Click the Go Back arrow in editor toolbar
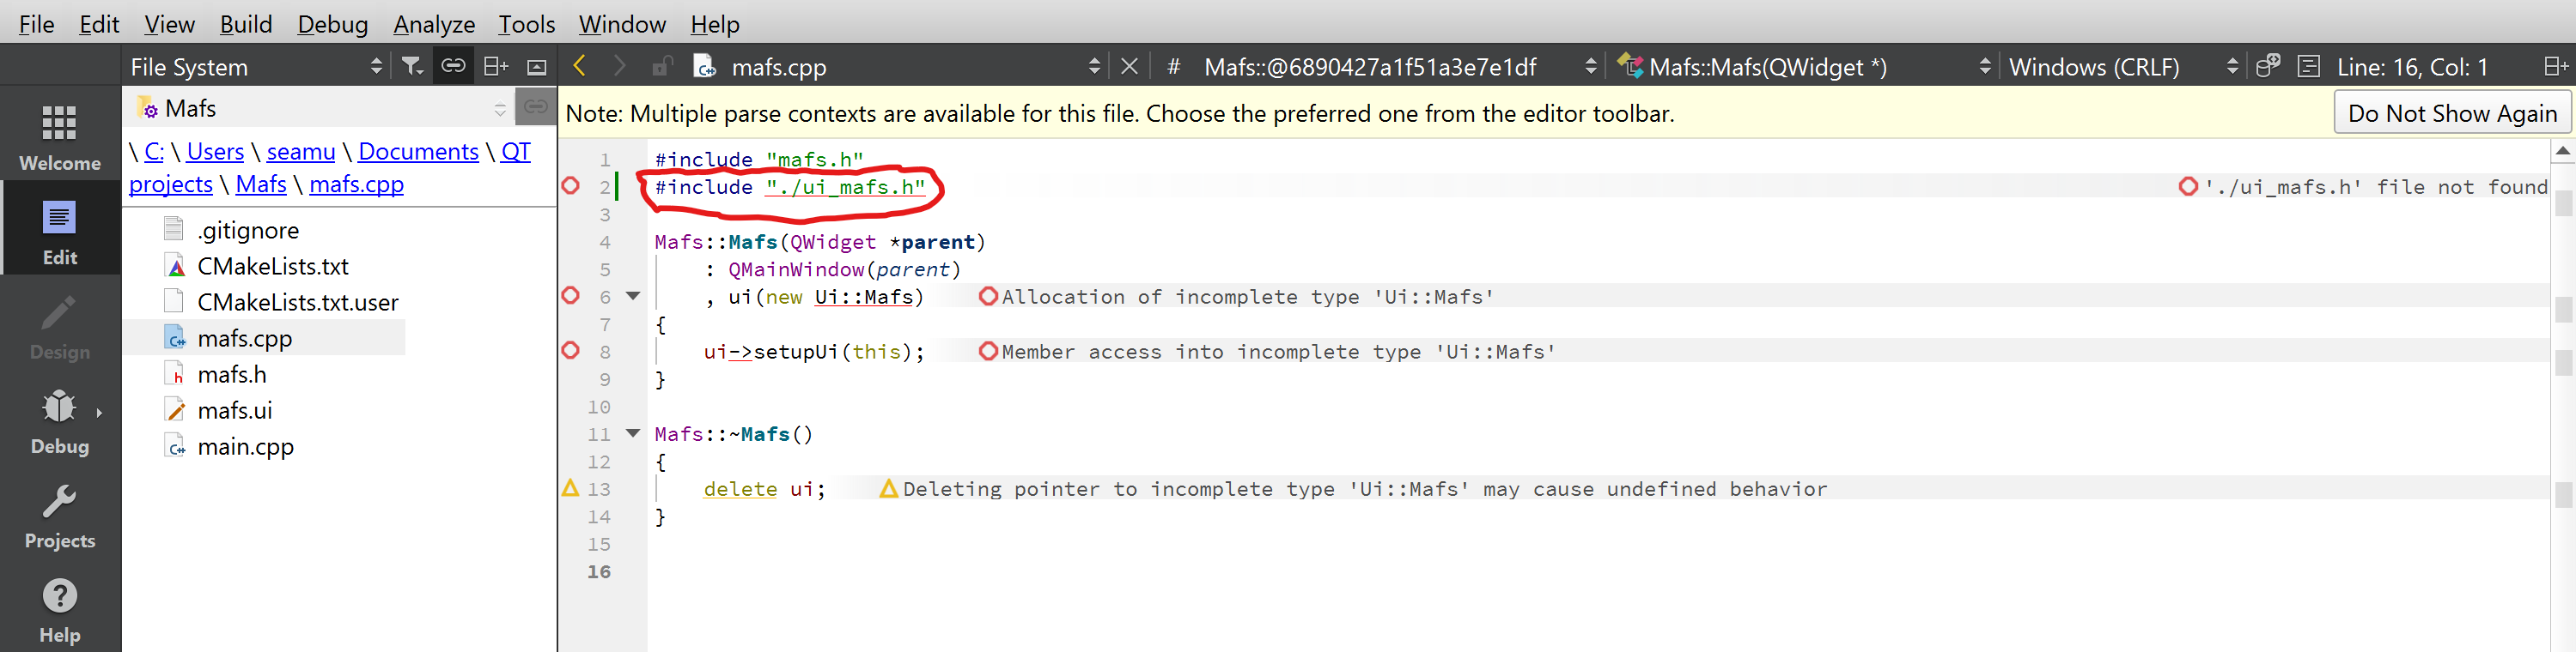2576x652 pixels. coord(579,66)
